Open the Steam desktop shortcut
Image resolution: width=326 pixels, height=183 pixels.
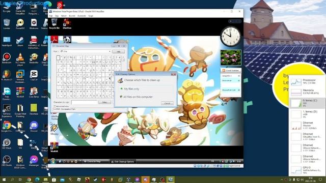(20, 41)
